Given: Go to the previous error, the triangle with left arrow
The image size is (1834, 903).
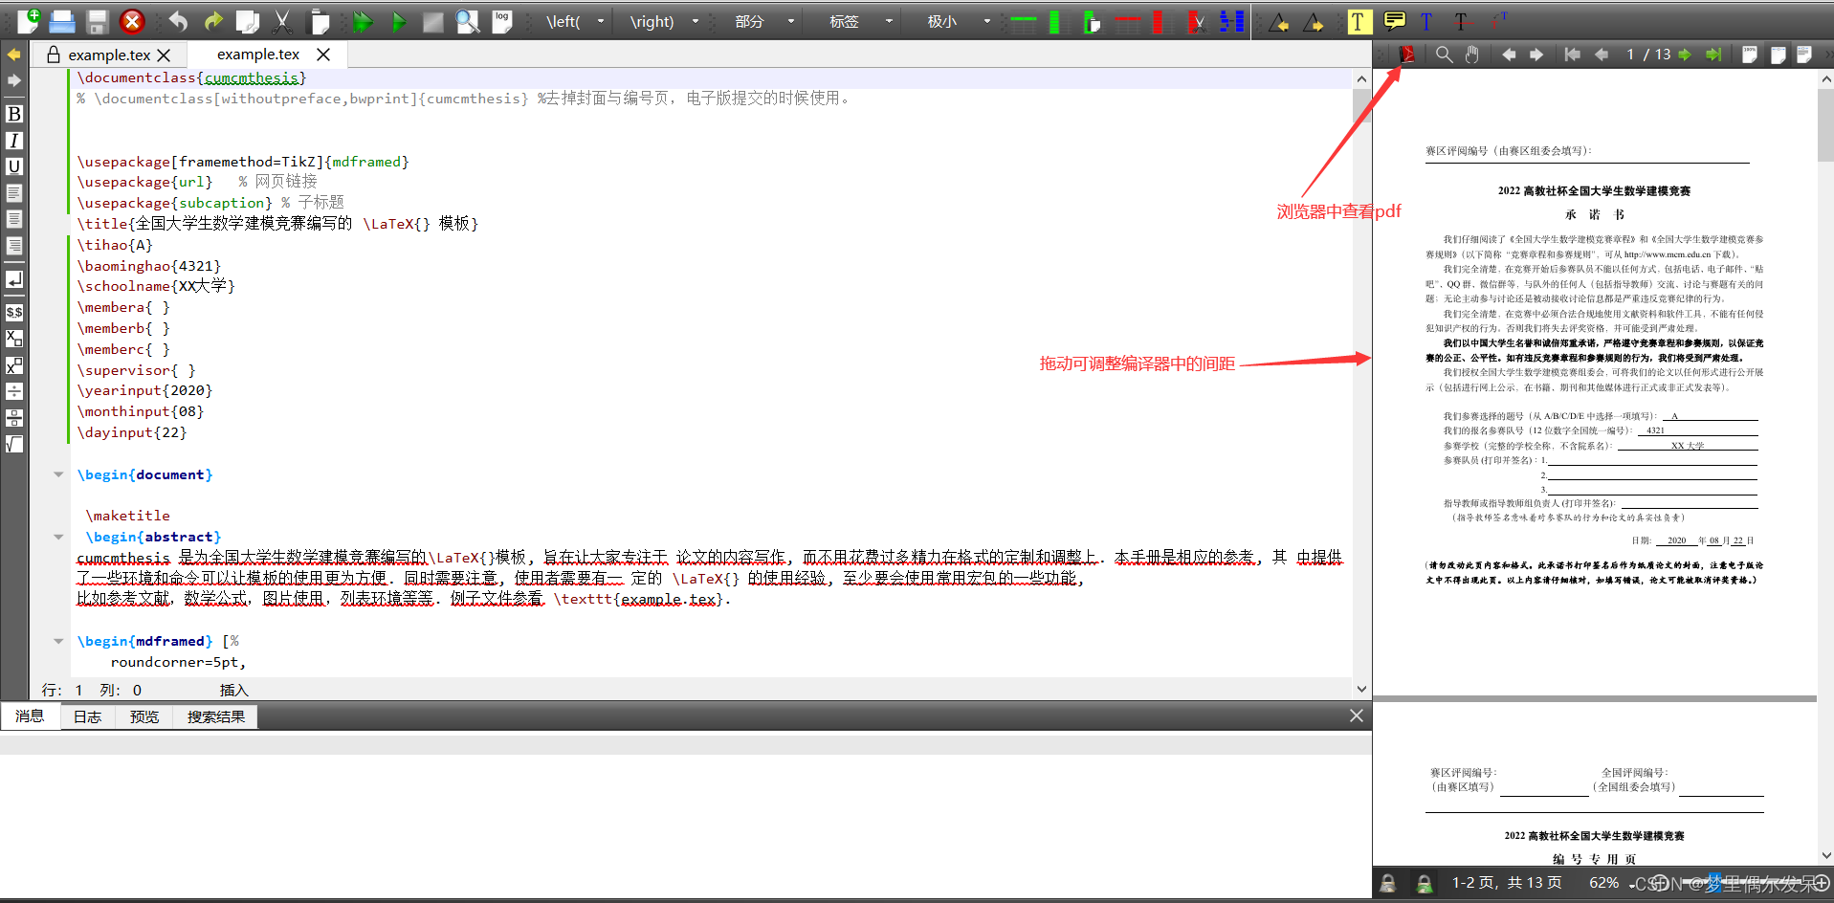Looking at the screenshot, I should [1278, 22].
